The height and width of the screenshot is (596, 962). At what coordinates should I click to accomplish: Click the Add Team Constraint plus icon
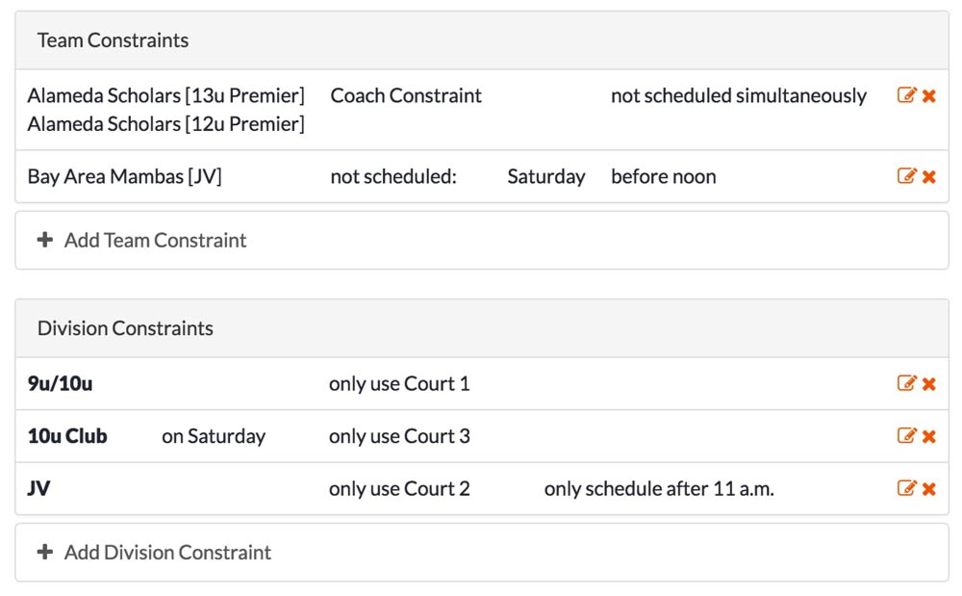[x=45, y=240]
